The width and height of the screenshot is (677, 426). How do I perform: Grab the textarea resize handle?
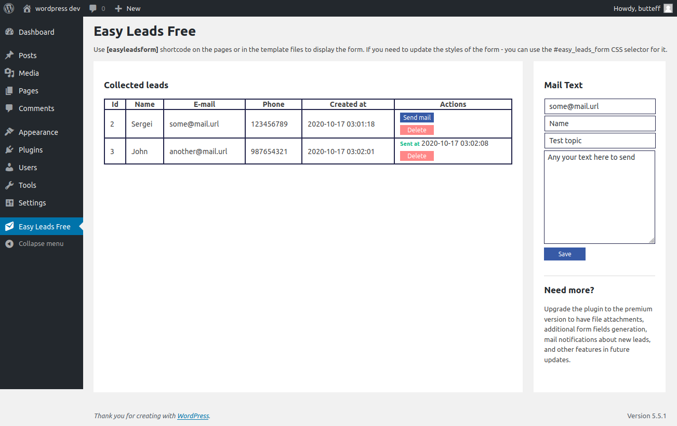tap(652, 240)
